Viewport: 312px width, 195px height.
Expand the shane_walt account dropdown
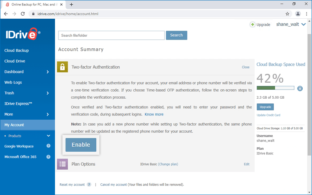(303, 24)
